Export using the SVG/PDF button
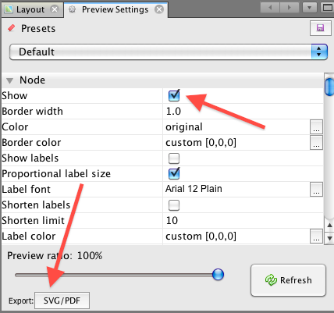Screen dimensions: 334x313 point(62,301)
